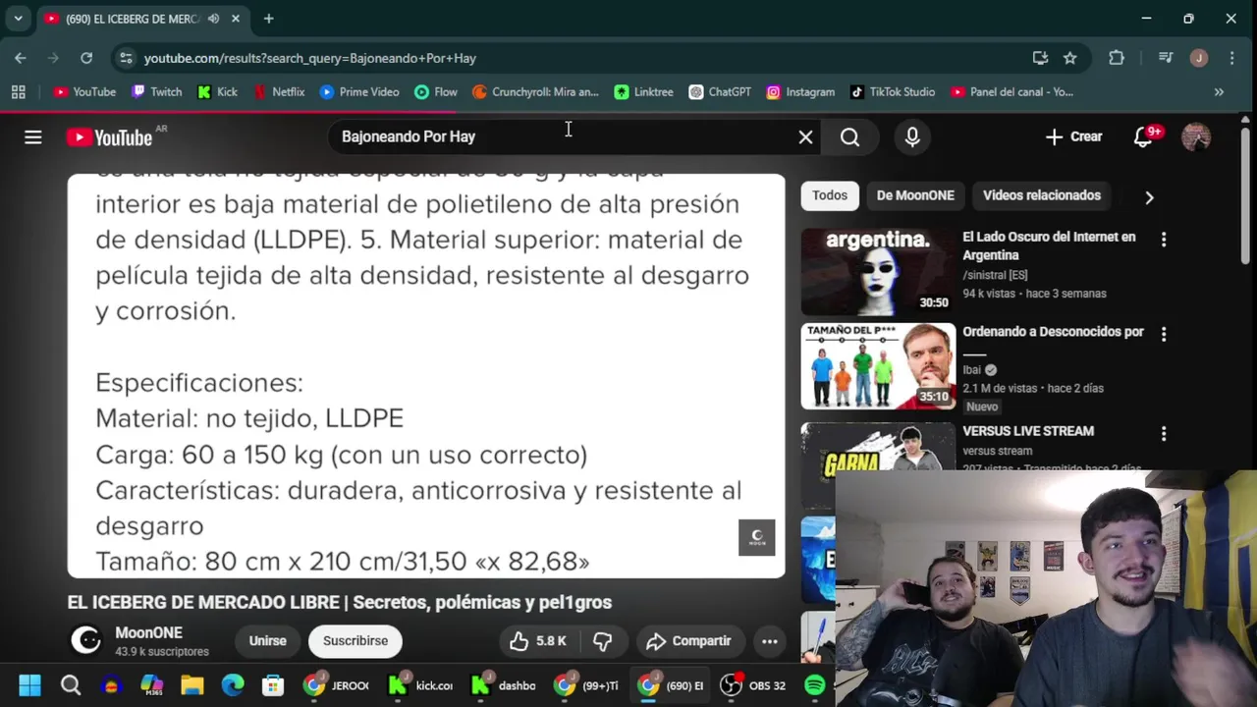
Task: Open File Explorer from the taskbar
Action: click(x=191, y=685)
